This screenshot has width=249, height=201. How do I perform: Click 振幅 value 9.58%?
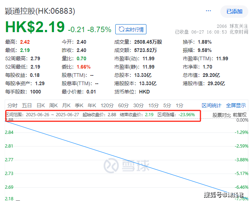coord(204,50)
